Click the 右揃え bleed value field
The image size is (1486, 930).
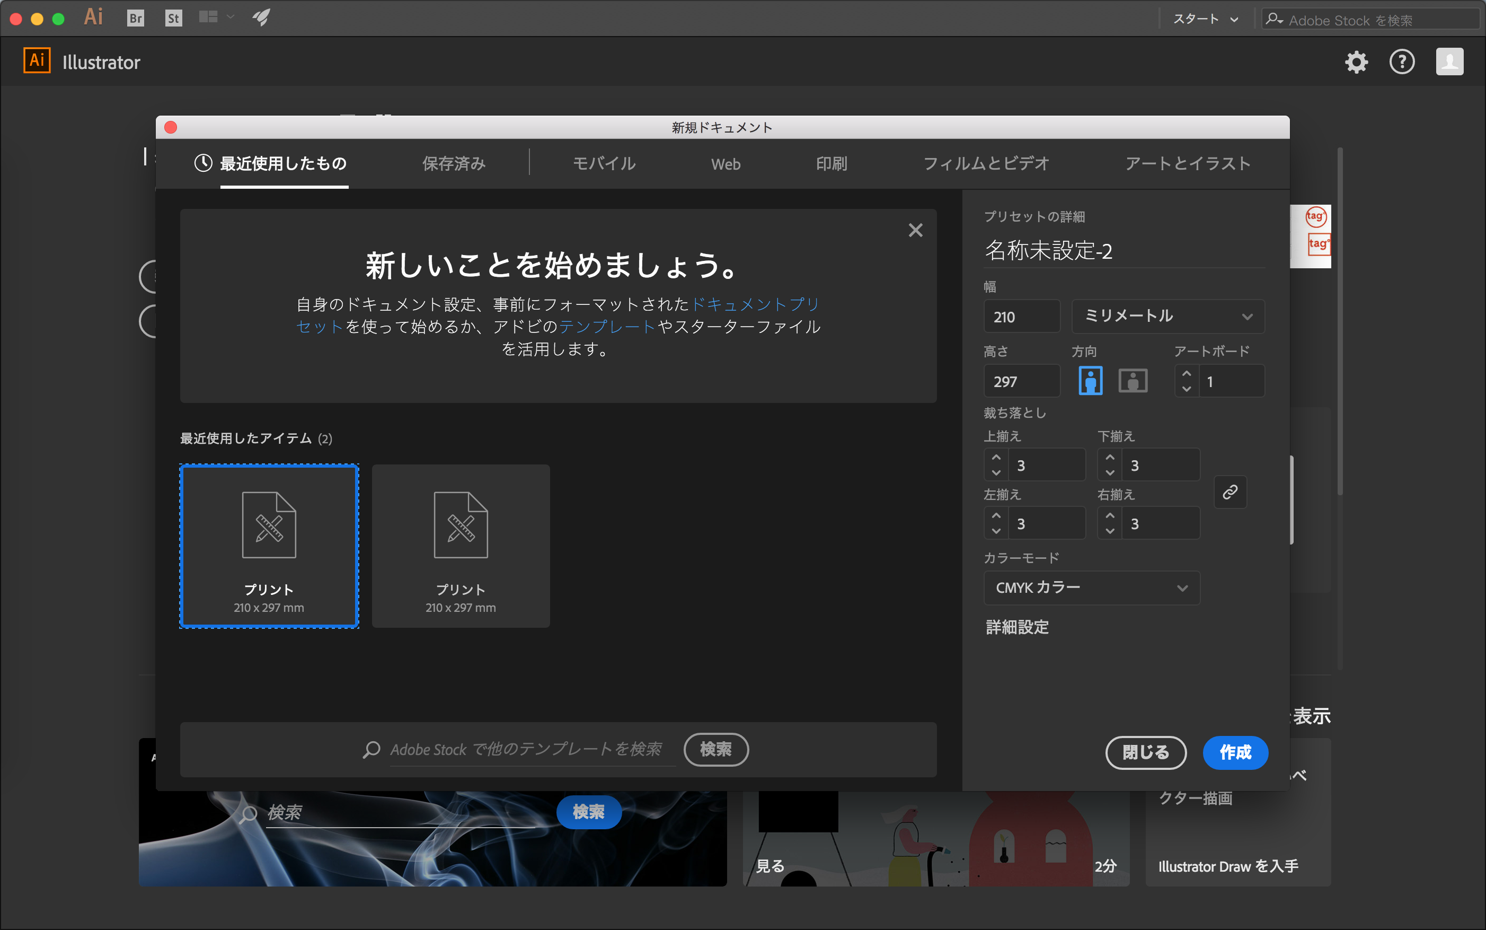pos(1160,523)
